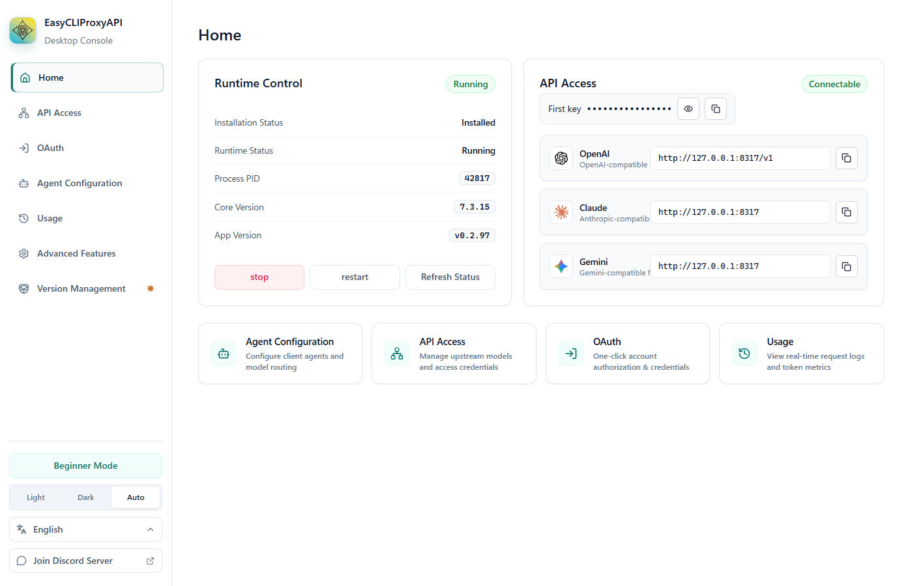
Task: Click the API Access network icon in sidebar
Action: coord(24,113)
